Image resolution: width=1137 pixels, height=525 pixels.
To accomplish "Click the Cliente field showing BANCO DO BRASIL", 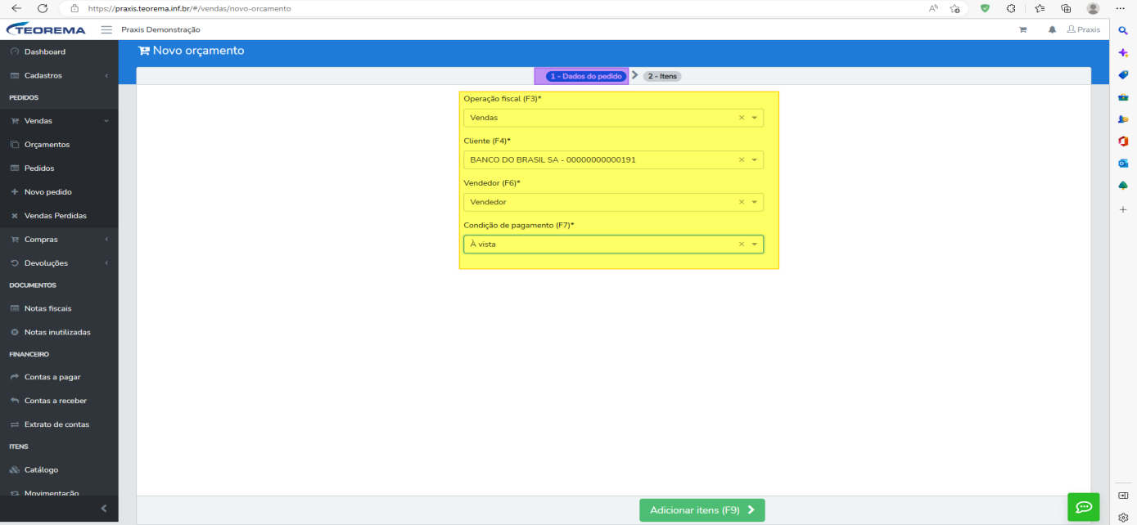I will point(613,160).
